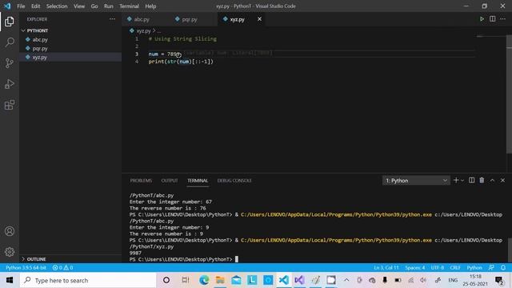Switch to the OUTPUT panel tab

(x=170, y=181)
